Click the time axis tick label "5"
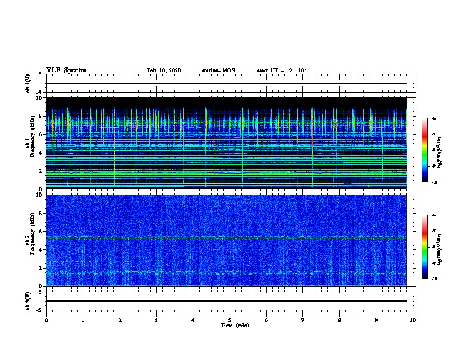Image resolution: width=465 pixels, height=359 pixels. [230, 320]
